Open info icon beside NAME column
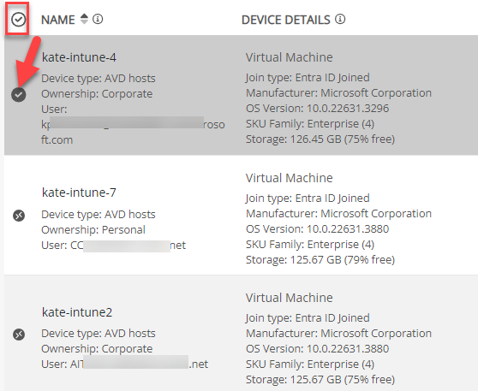This screenshot has height=391, width=478. click(98, 19)
